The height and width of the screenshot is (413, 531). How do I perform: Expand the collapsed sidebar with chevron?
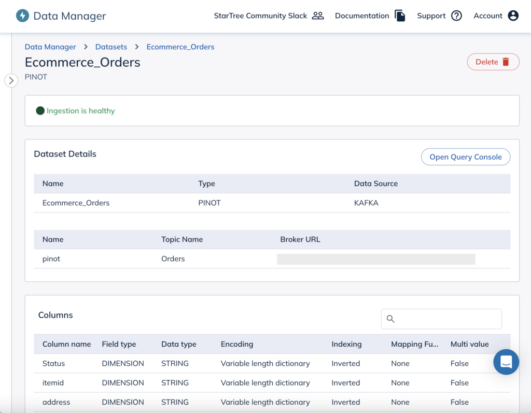click(x=11, y=80)
